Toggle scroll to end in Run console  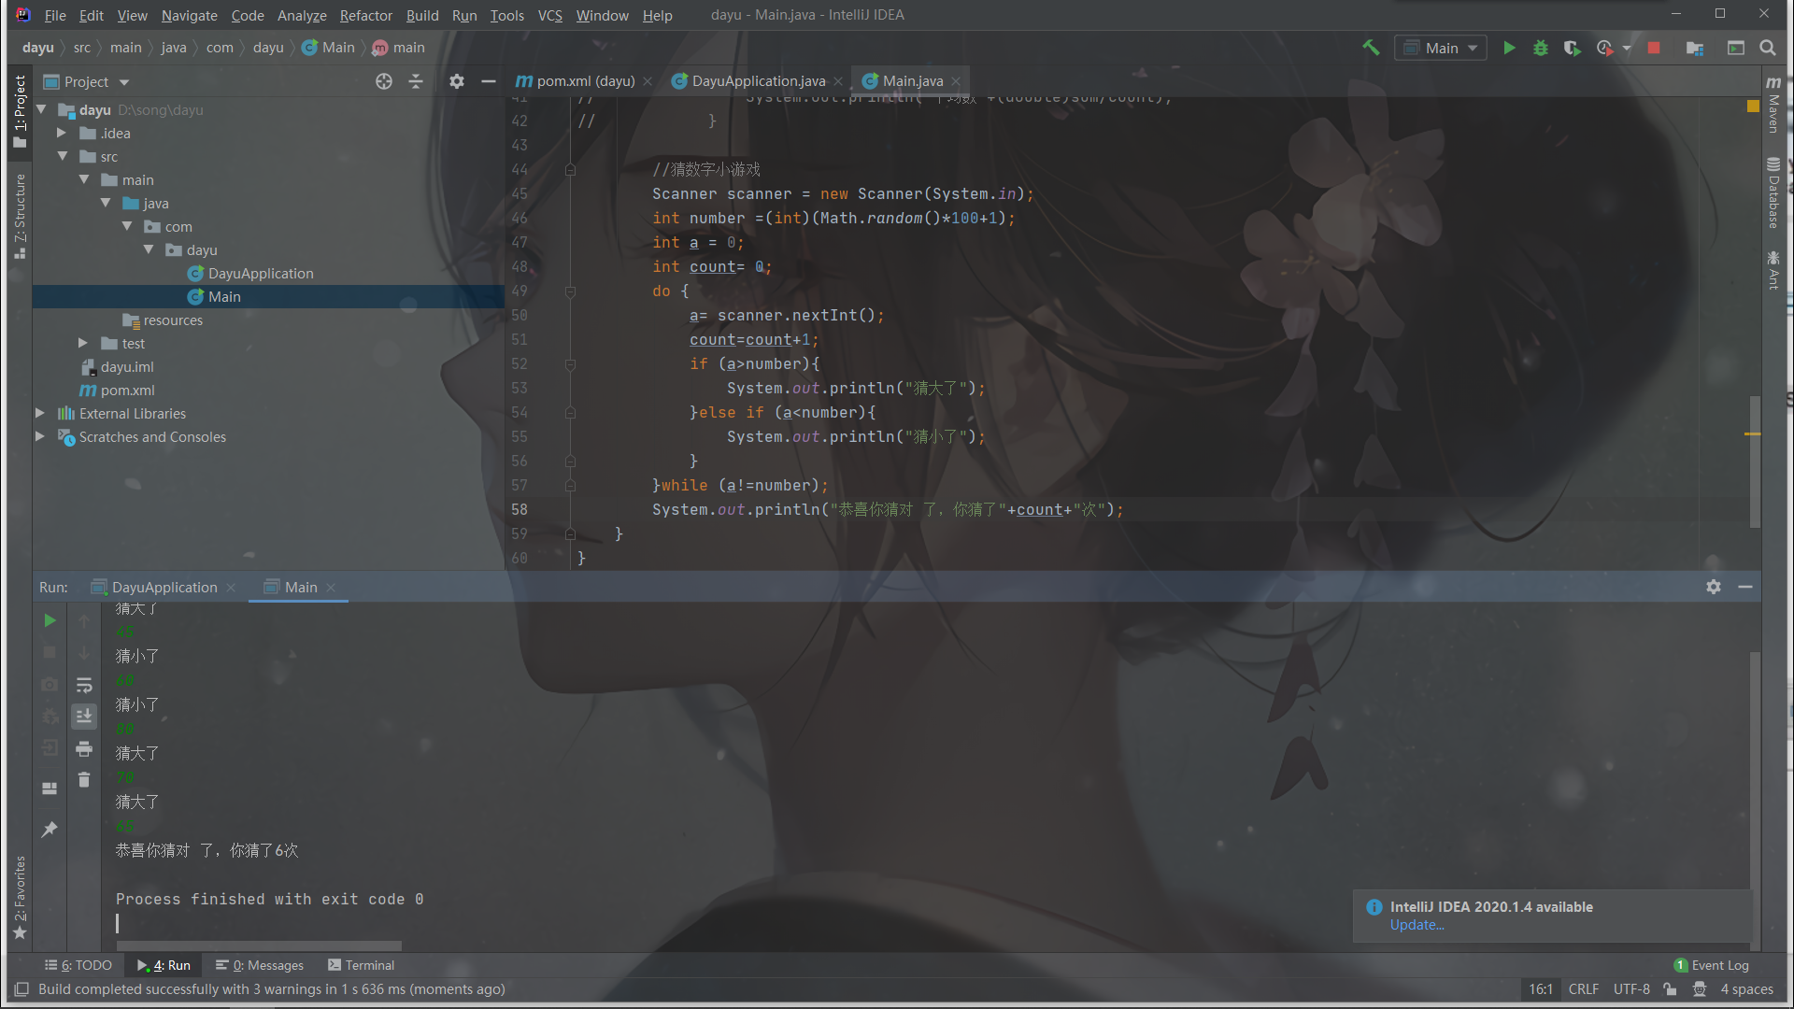84,717
